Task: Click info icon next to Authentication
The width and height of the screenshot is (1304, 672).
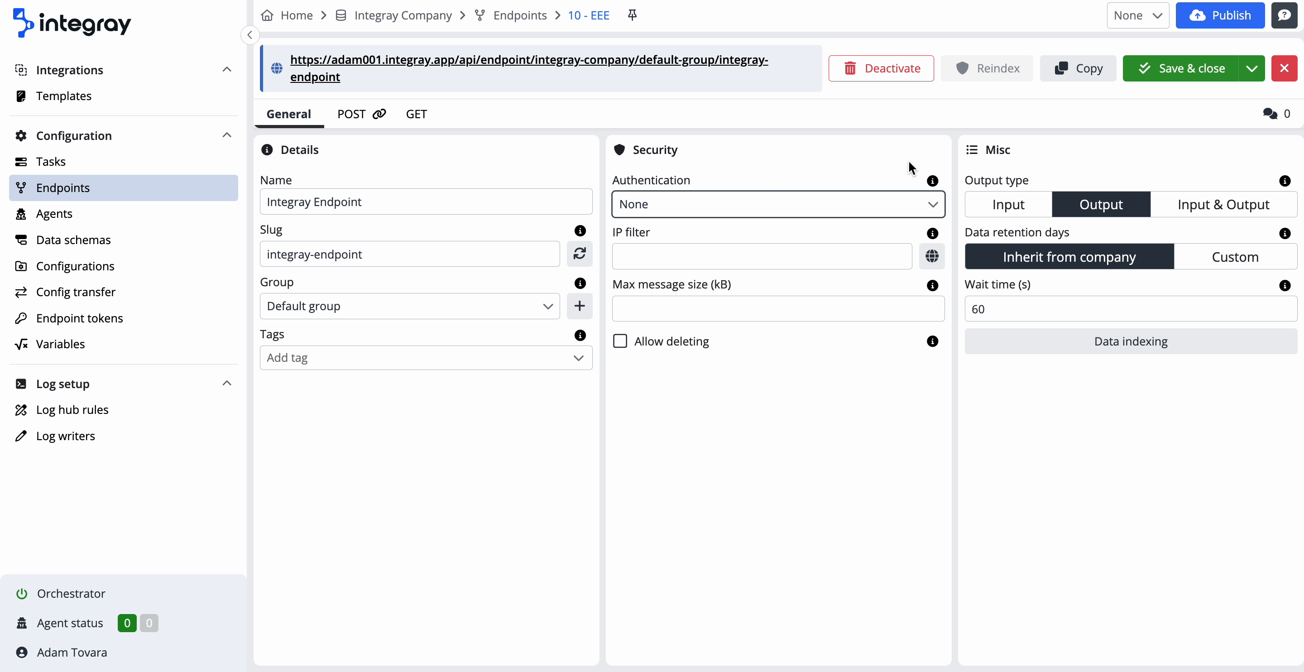Action: 932,181
